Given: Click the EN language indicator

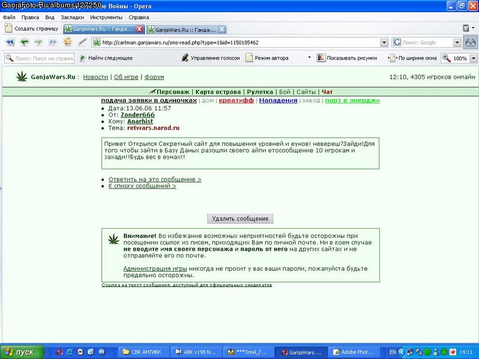Looking at the screenshot, I should [393, 352].
